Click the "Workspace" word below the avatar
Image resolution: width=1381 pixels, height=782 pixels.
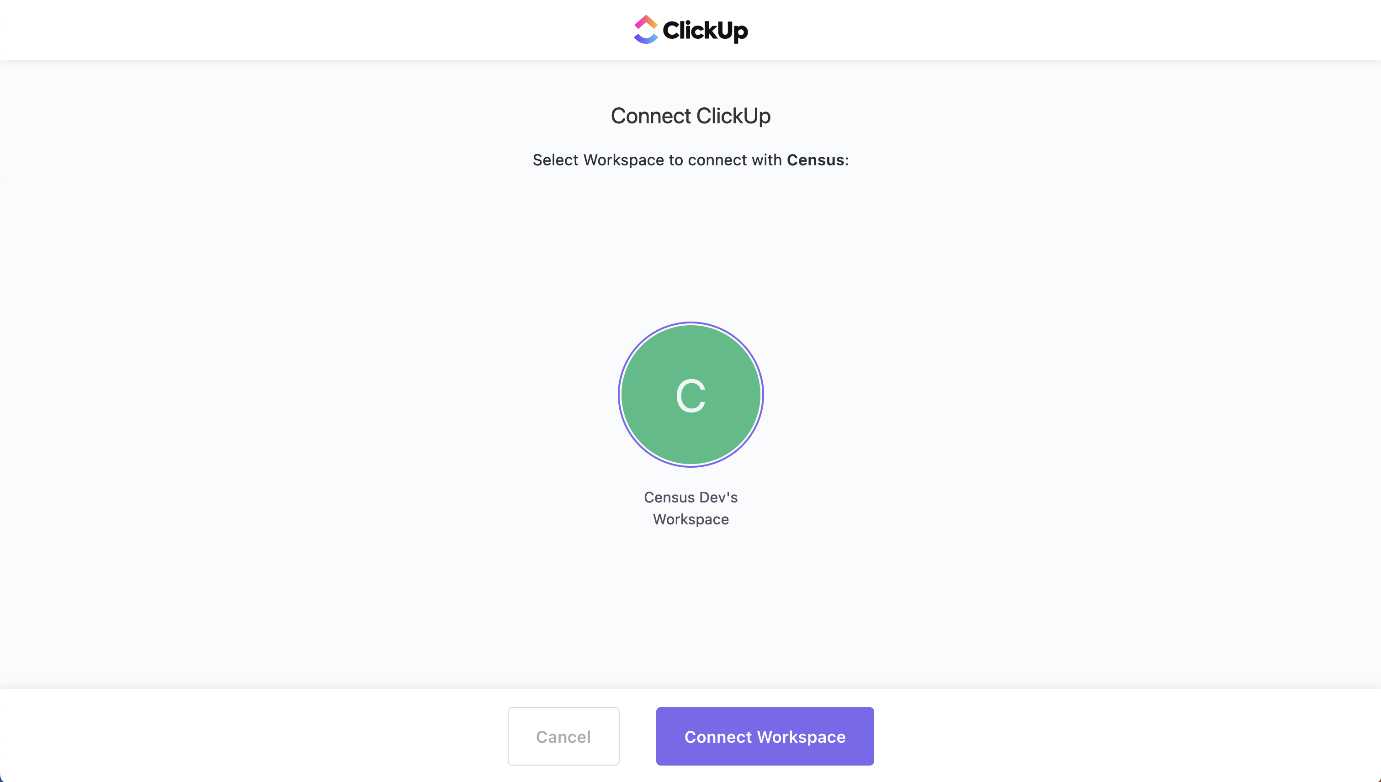click(x=690, y=519)
